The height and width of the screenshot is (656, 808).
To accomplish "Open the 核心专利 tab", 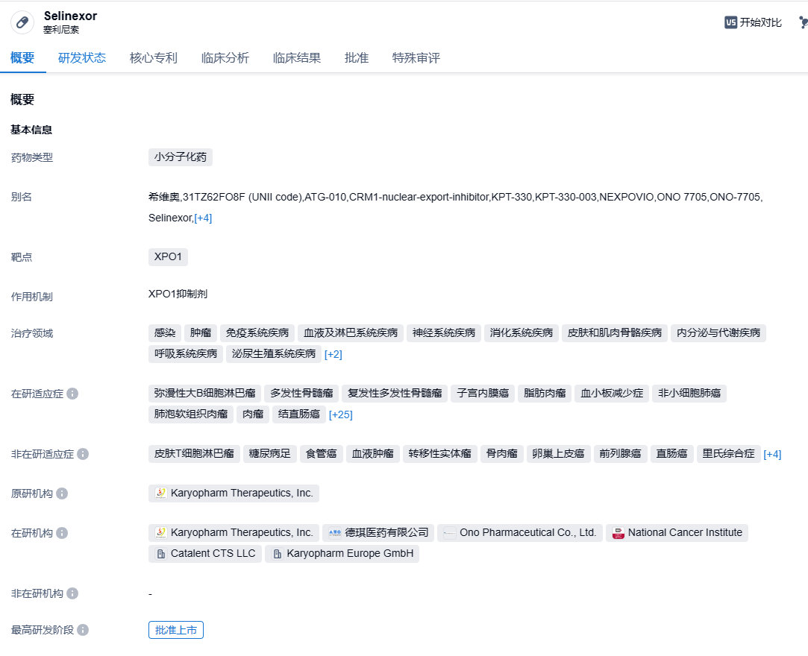I will coord(153,58).
